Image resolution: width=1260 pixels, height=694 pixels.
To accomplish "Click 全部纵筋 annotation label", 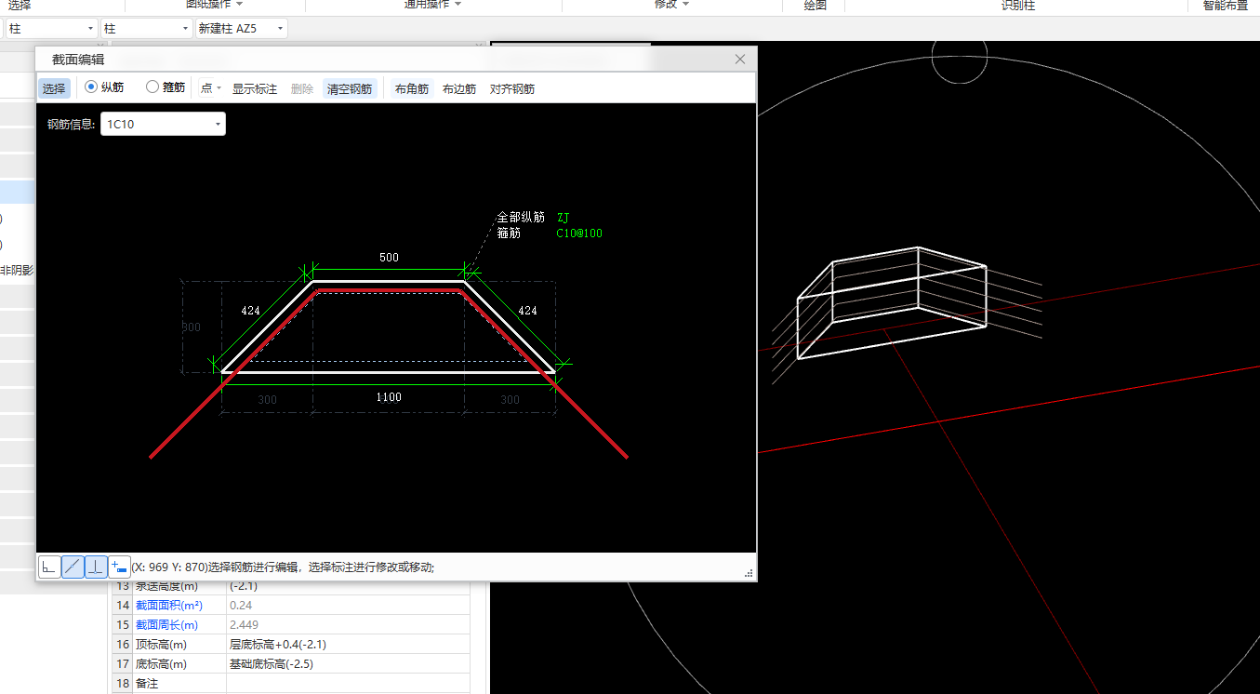I will click(x=521, y=217).
